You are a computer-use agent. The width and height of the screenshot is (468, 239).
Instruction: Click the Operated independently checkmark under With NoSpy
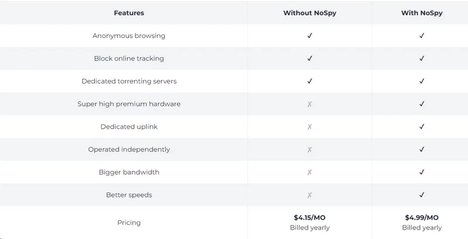coord(421,149)
